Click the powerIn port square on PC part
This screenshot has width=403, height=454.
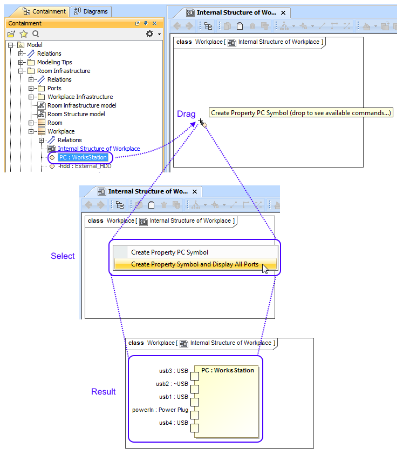(x=195, y=415)
